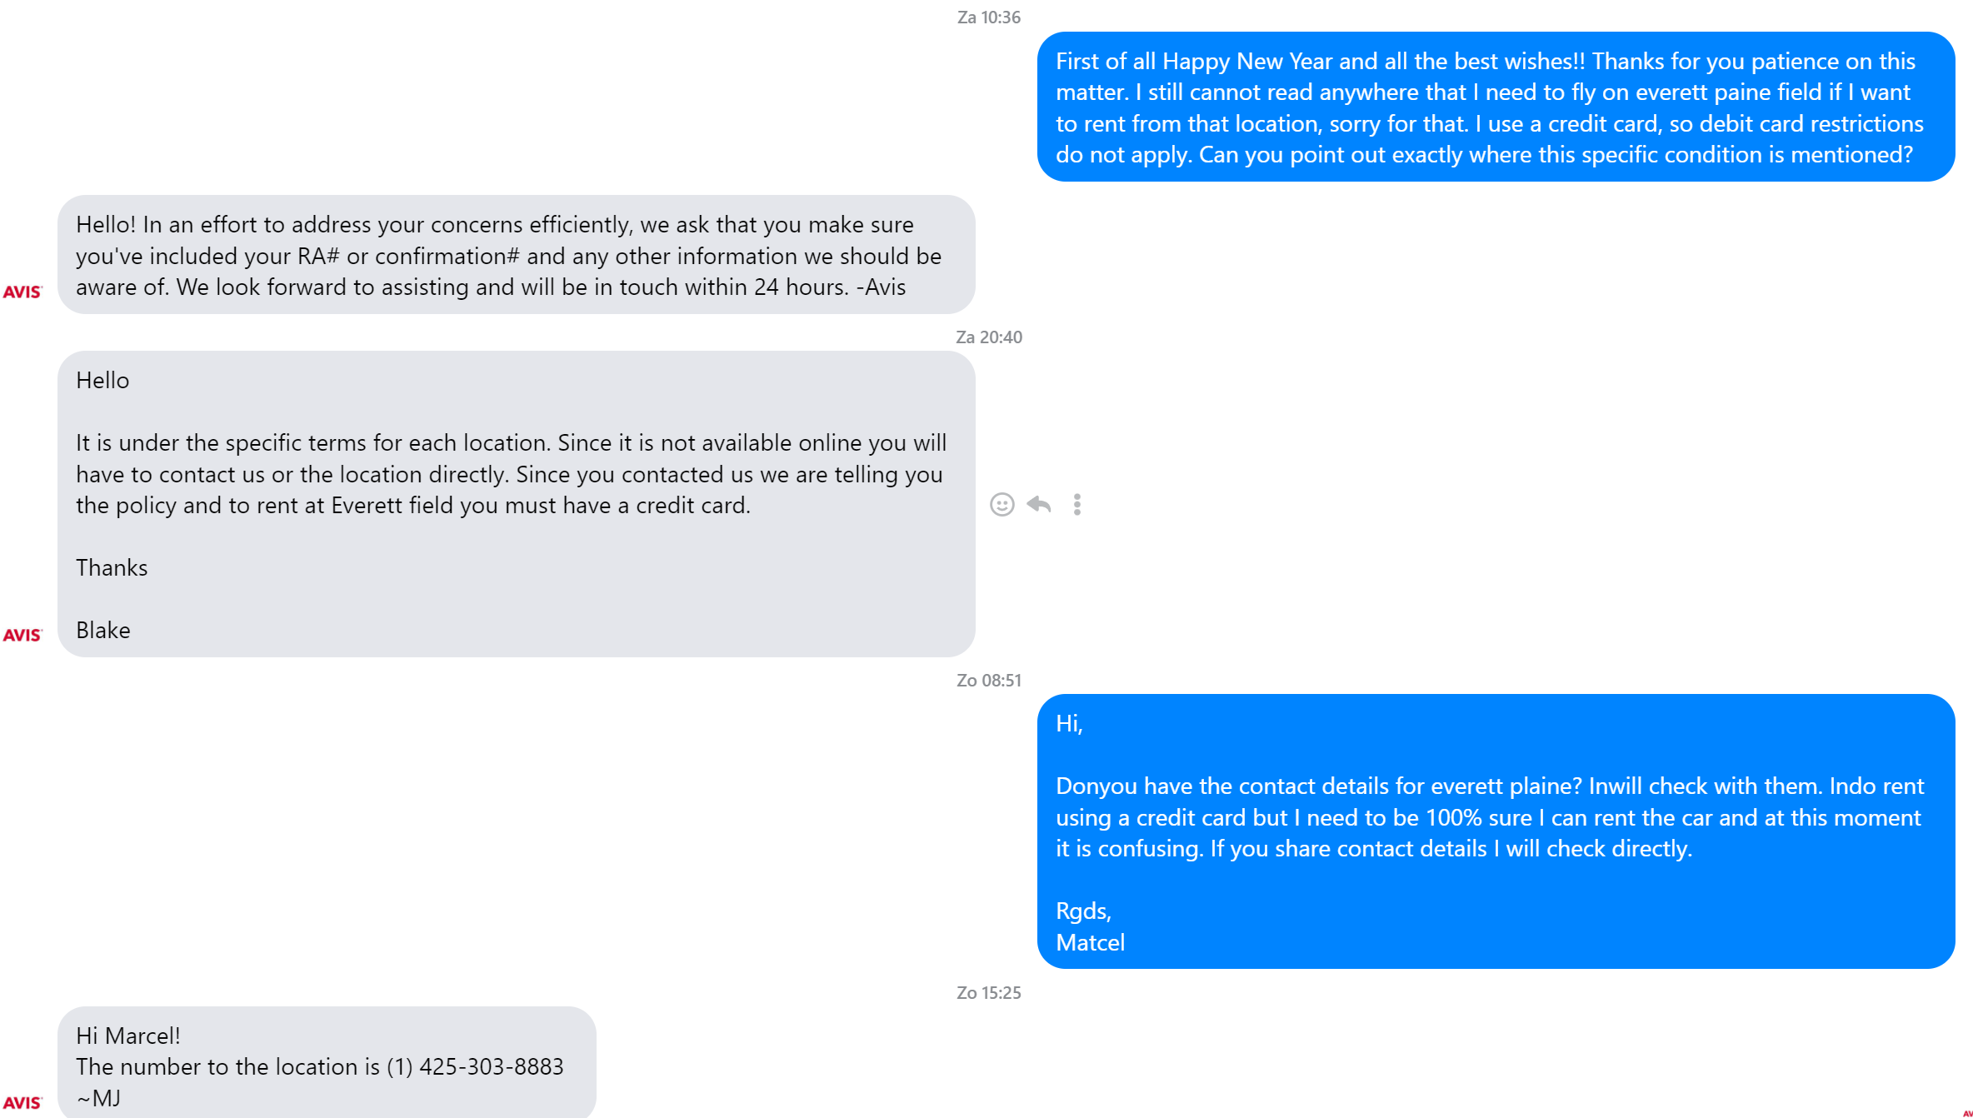The width and height of the screenshot is (1973, 1118).
Task: Select the Happy New Year message bubble
Action: [x=1496, y=107]
